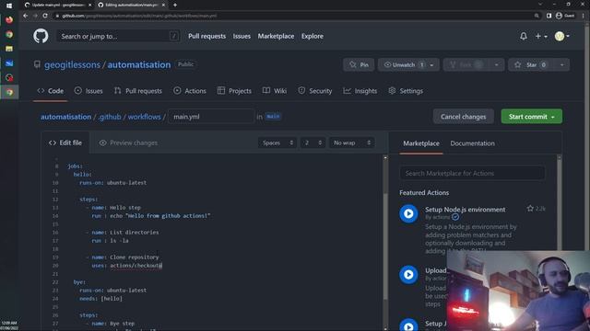Expand the Unwatch options arrow
590x331 pixels.
click(432, 64)
